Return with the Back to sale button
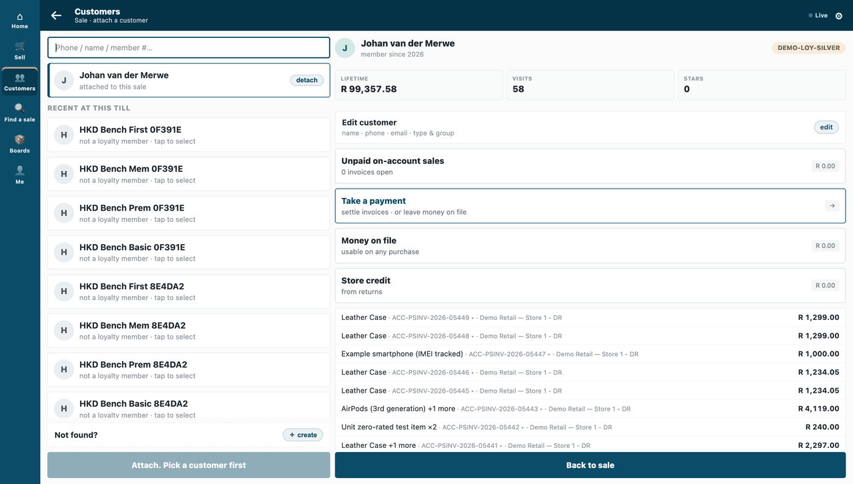Screen dimensions: 853x484 590,465
